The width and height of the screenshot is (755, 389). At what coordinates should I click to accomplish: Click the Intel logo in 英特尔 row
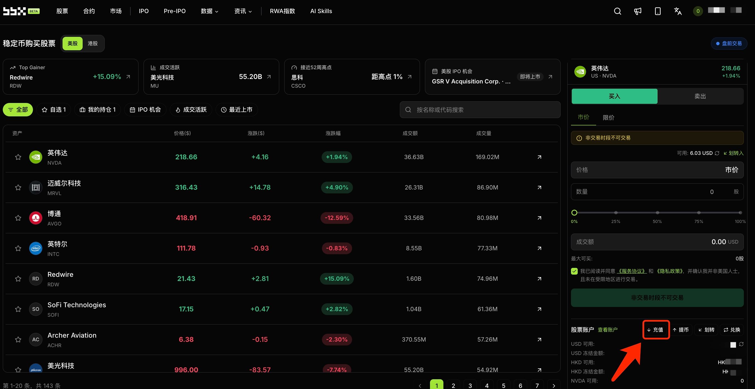point(36,248)
